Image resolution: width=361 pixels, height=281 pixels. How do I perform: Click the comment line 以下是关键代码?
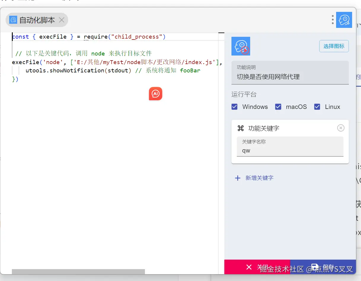pyautogui.click(x=83, y=54)
